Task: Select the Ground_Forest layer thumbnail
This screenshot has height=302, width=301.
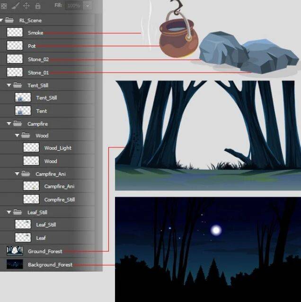Action: (x=15, y=251)
